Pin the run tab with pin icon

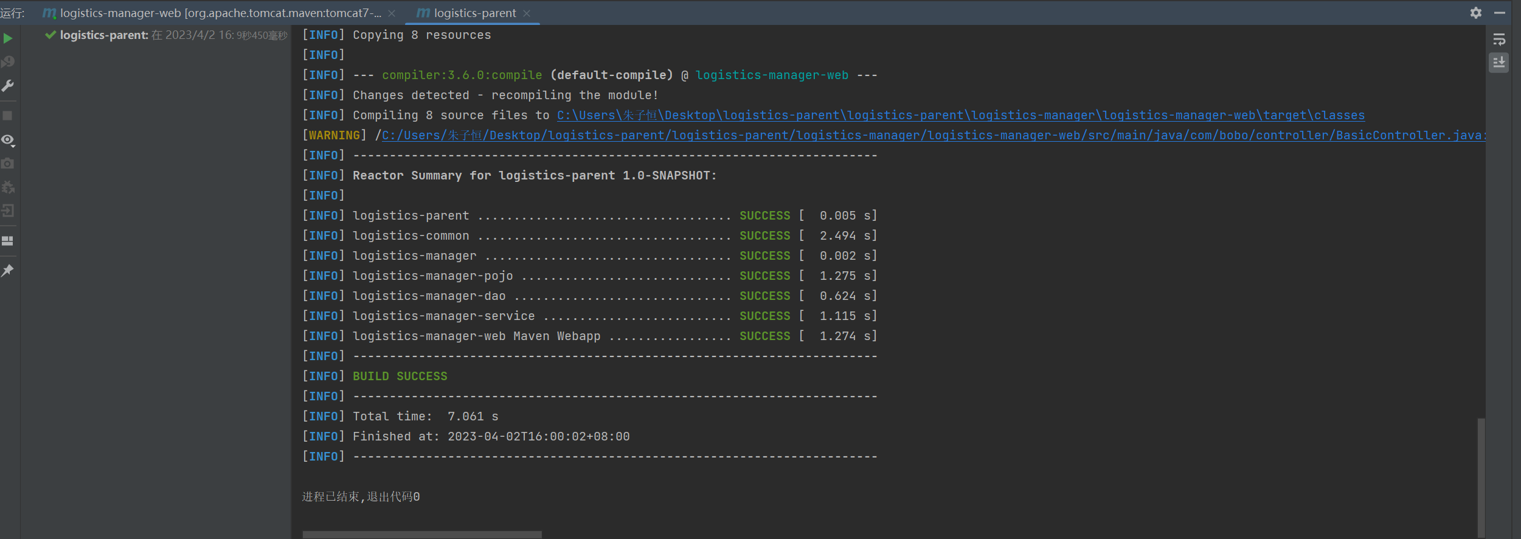pyautogui.click(x=8, y=271)
